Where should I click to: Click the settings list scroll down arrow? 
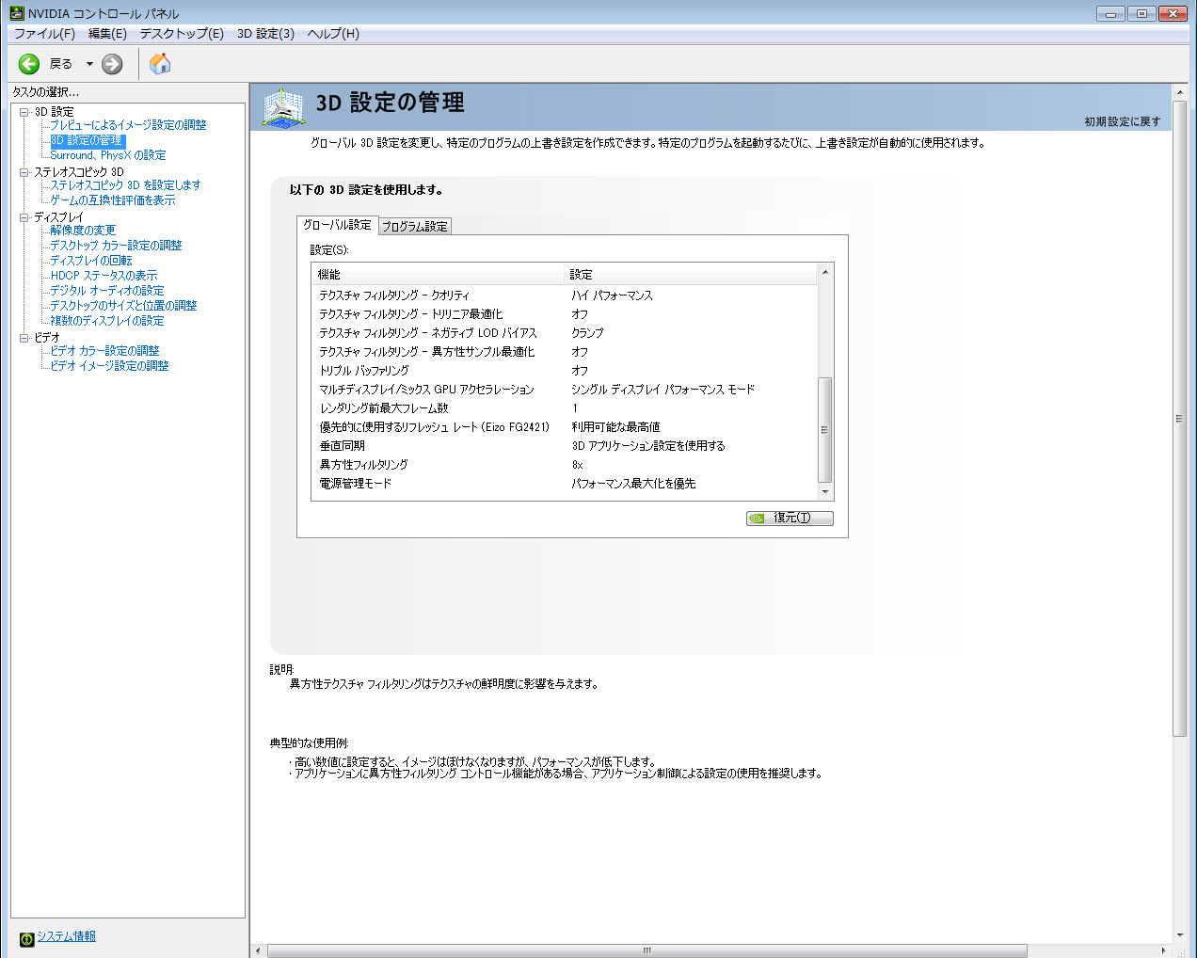[x=825, y=492]
